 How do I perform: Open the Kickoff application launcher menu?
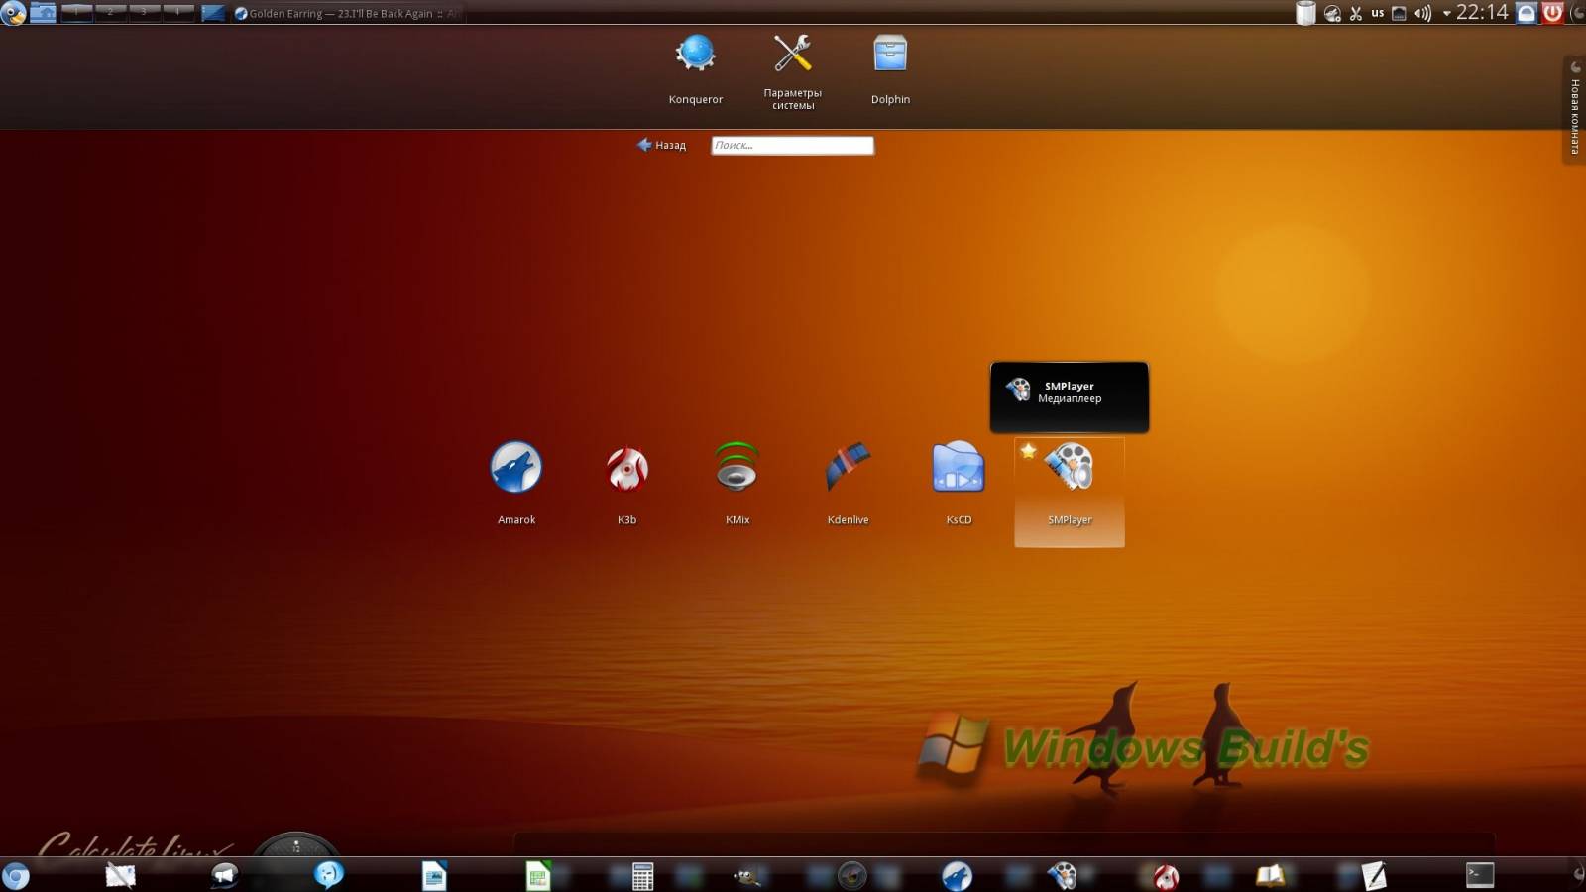pos(13,13)
